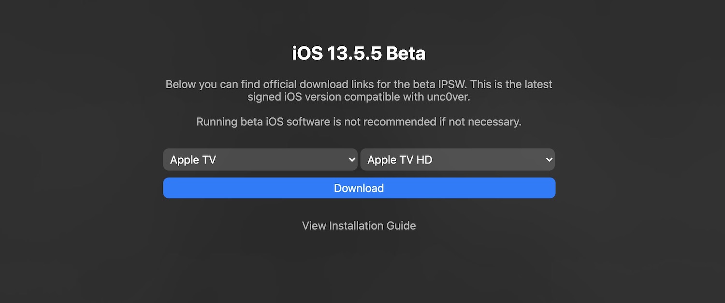Click 'not recommended' in the warning line
The height and width of the screenshot is (303, 725).
tap(399, 122)
